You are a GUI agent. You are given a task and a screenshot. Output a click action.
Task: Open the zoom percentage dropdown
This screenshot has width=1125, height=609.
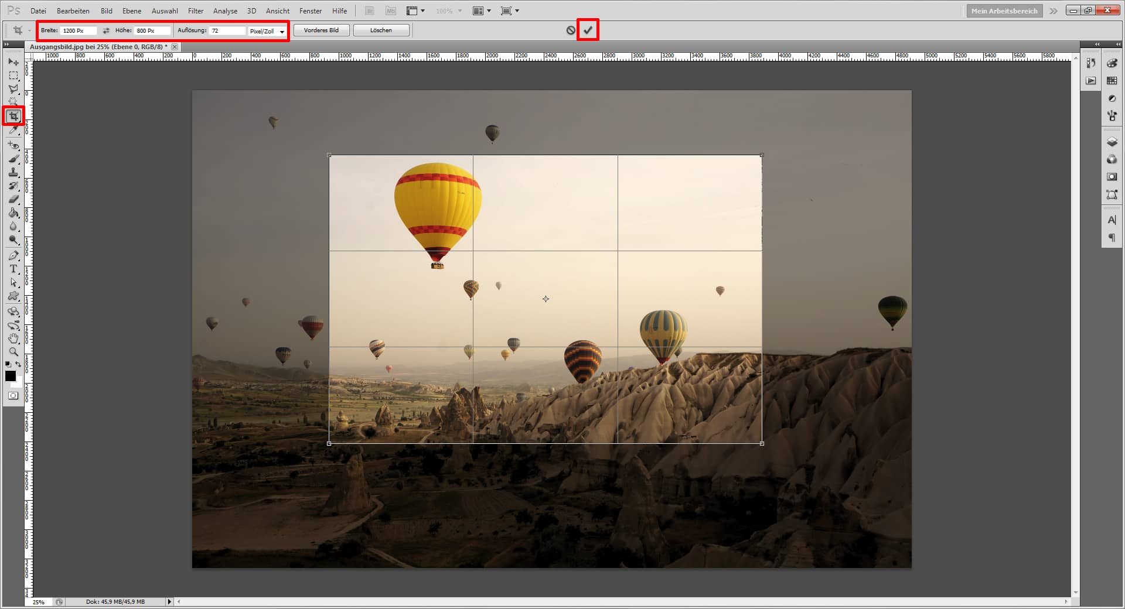coord(461,11)
